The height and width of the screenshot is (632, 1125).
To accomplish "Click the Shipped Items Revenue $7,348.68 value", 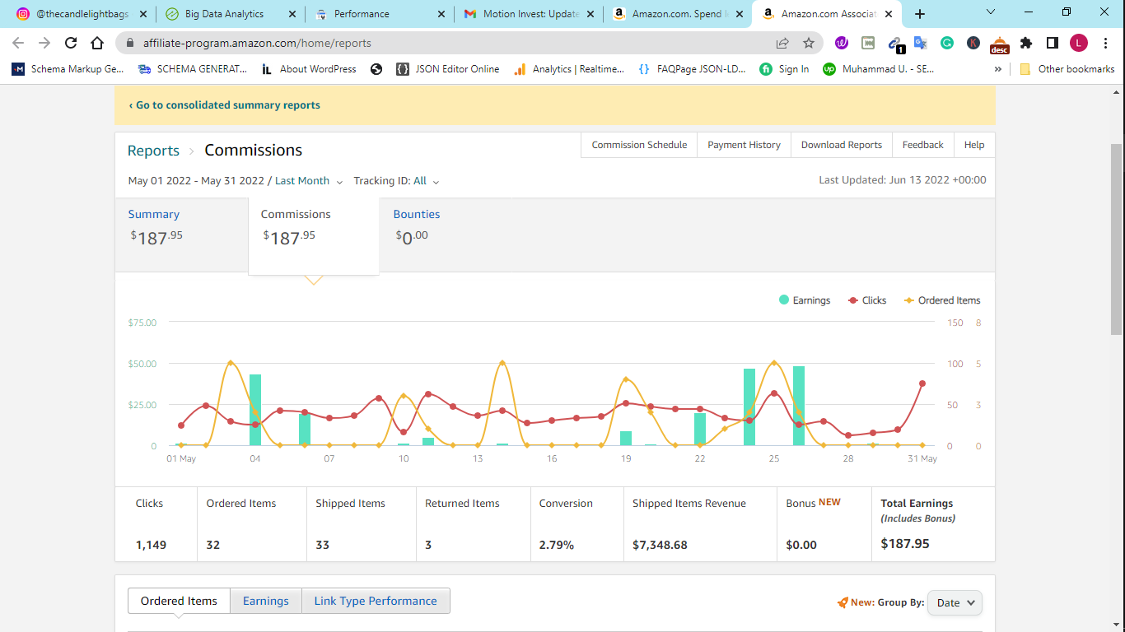I will pyautogui.click(x=660, y=545).
